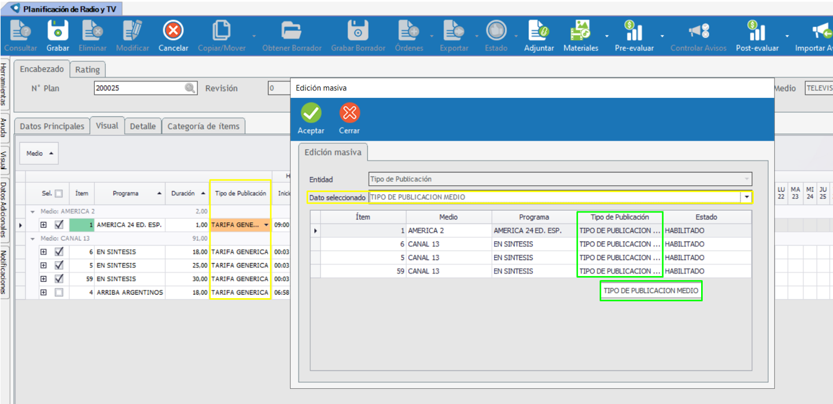The height and width of the screenshot is (404, 833).
Task: Toggle the Sel. header checkbox
Action: (58, 194)
